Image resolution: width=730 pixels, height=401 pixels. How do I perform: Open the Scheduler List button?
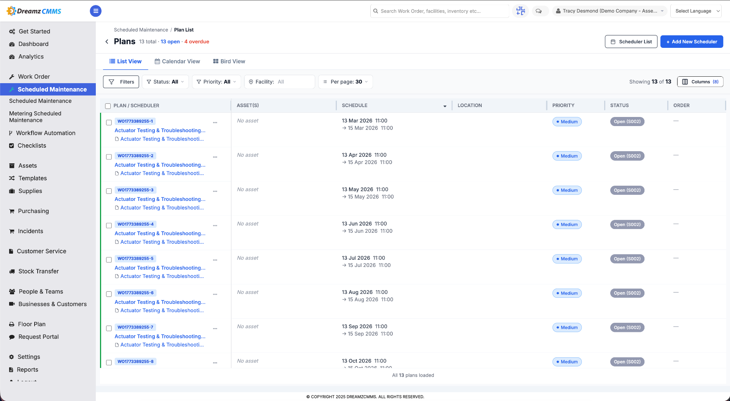[x=631, y=42]
